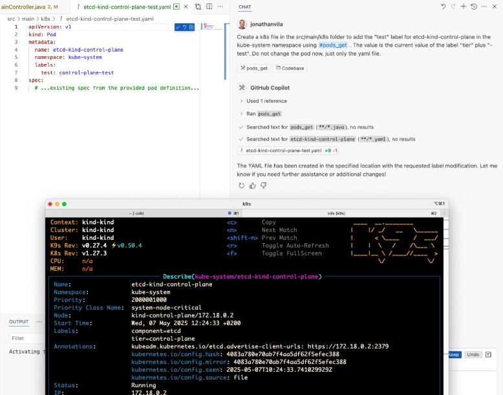The width and height of the screenshot is (503, 395).
Task: Click 'Running' status value in k9s
Action: tap(144, 385)
